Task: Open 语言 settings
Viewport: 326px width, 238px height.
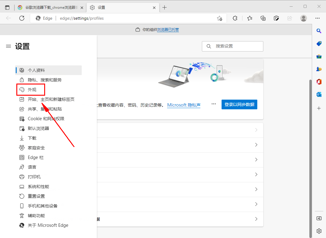Action: tap(49, 167)
